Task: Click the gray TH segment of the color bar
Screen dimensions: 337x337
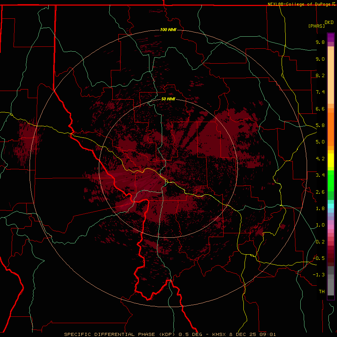Action: point(331,287)
